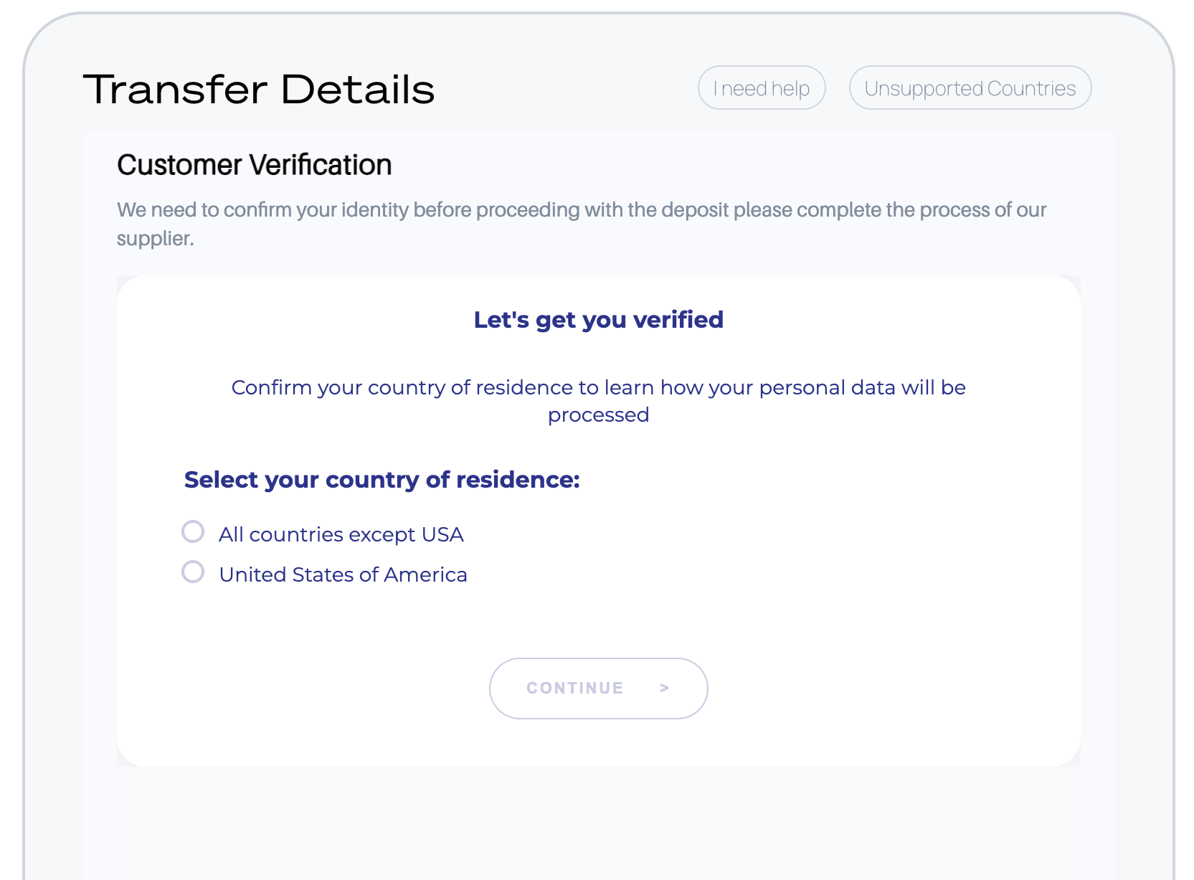Click the word "help" in the help button
This screenshot has height=880, width=1194.
790,88
